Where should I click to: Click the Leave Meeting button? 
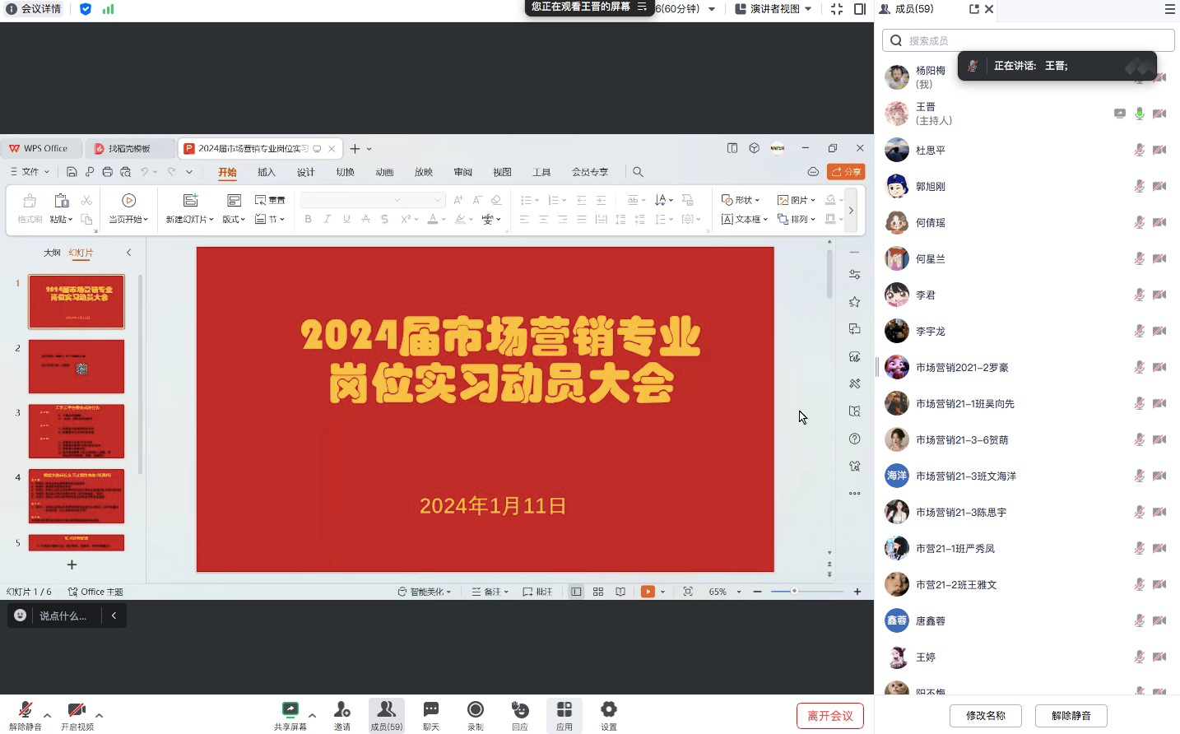coord(829,716)
